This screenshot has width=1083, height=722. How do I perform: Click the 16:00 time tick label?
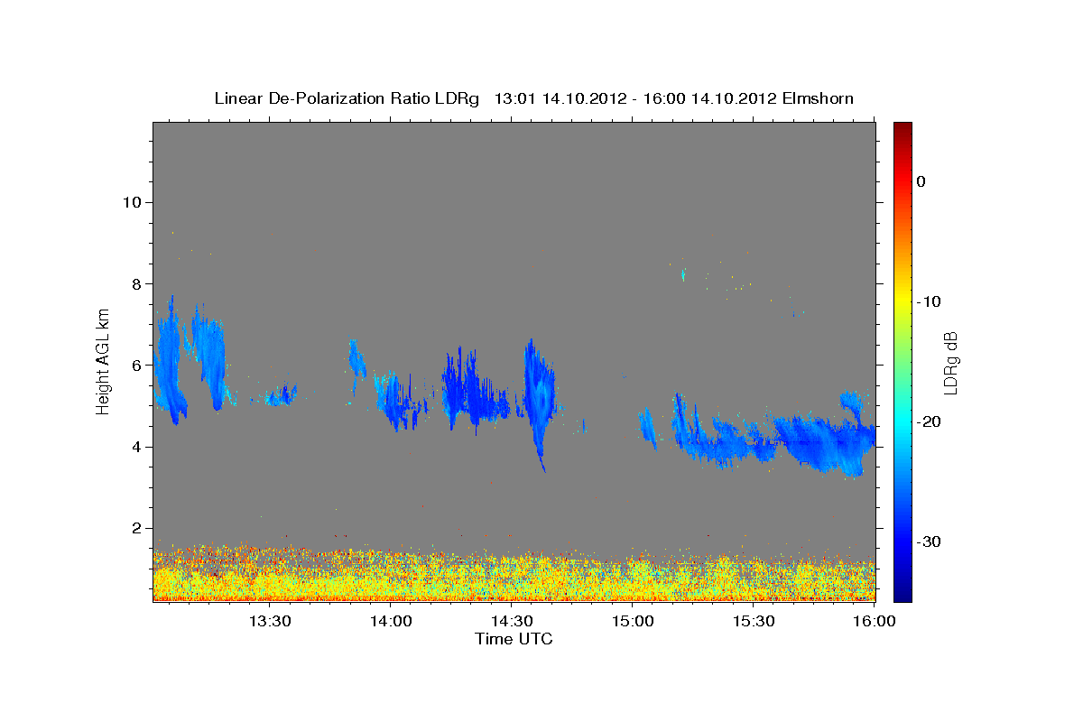point(874,621)
